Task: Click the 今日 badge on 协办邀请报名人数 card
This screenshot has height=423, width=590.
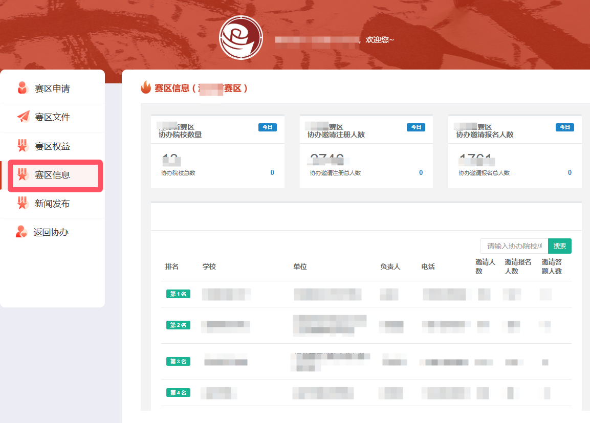Action: [564, 127]
